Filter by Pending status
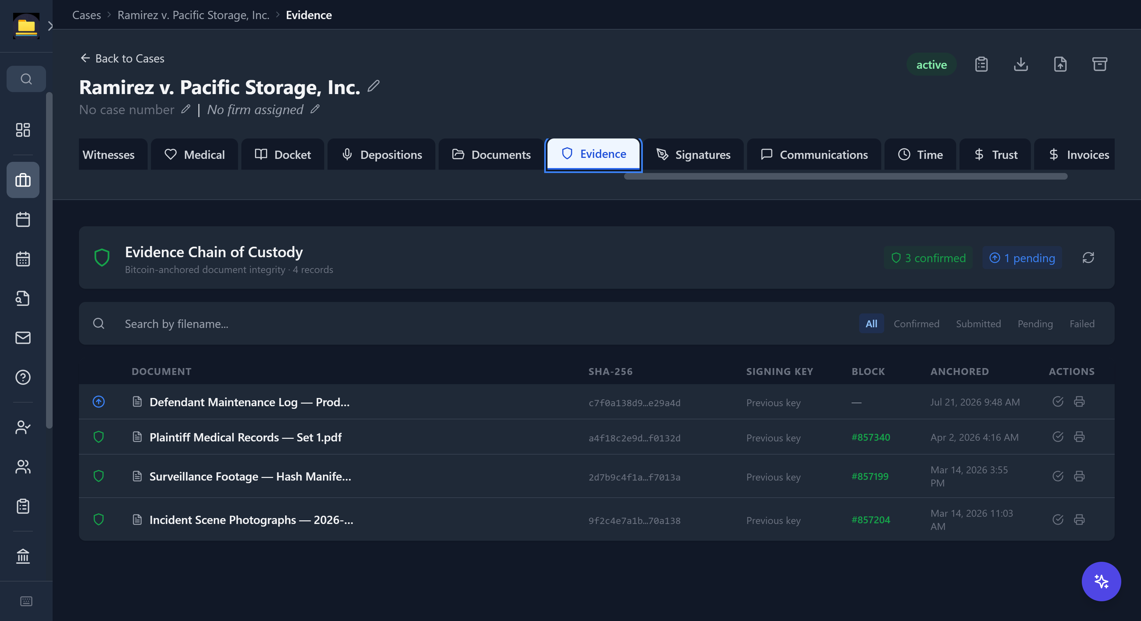Viewport: 1141px width, 621px height. pyautogui.click(x=1035, y=324)
